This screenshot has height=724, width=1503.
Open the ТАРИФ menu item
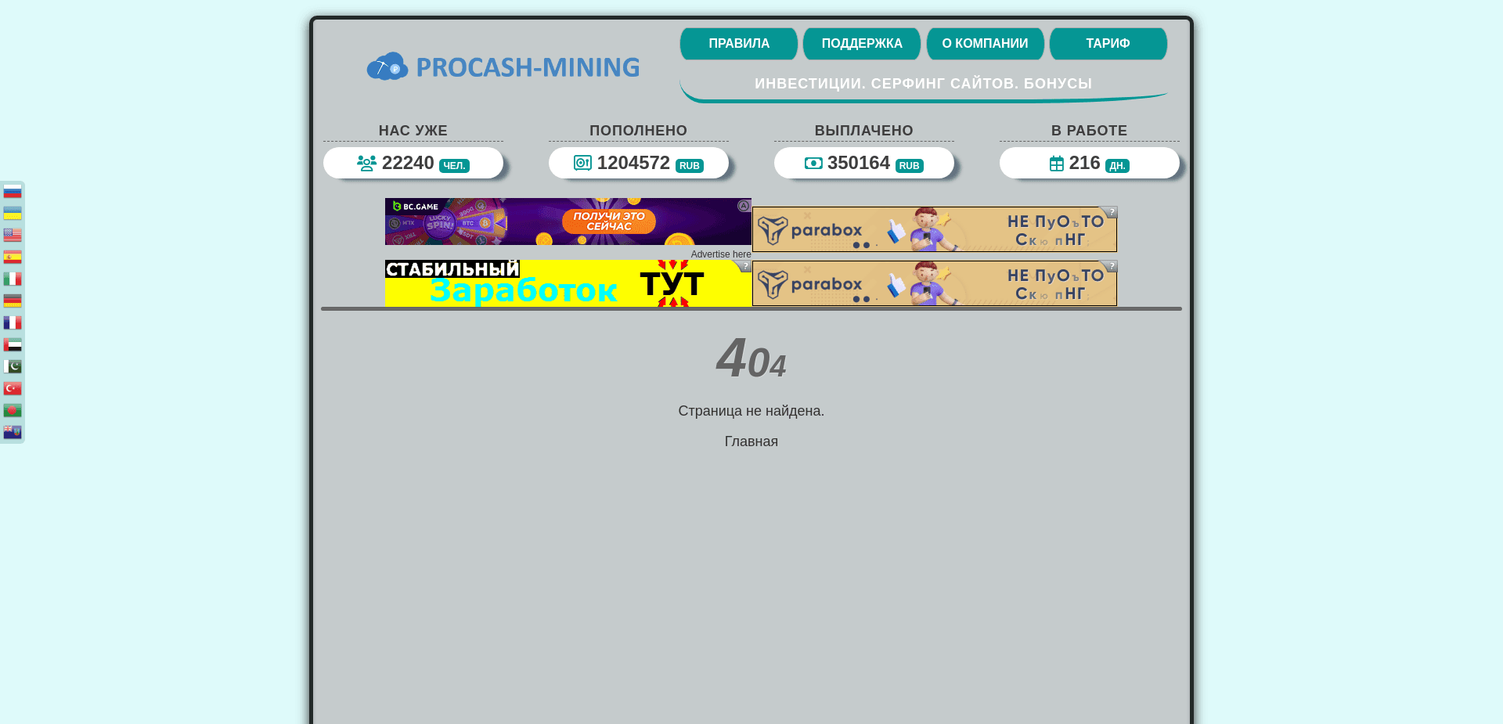1108,43
